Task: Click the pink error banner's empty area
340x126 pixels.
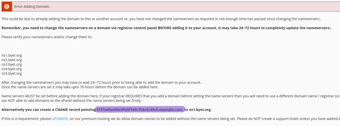Action: click(x=201, y=7)
